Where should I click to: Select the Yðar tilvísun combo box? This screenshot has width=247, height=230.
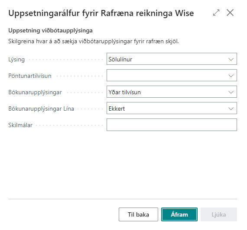pyautogui.click(x=172, y=92)
